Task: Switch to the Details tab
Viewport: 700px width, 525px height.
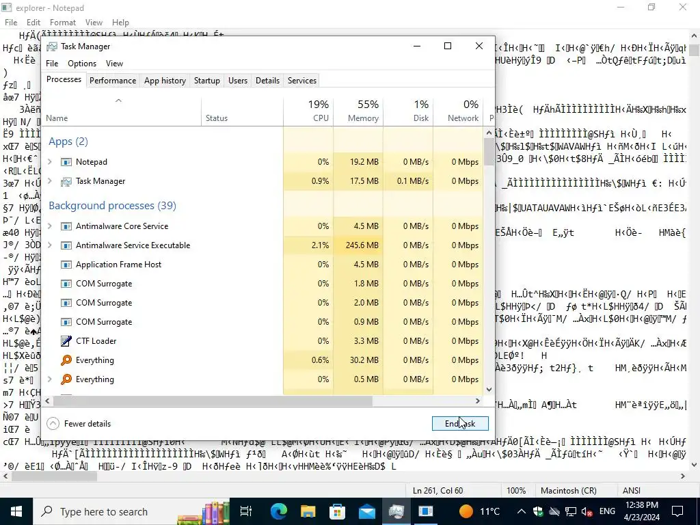Action: (x=267, y=81)
